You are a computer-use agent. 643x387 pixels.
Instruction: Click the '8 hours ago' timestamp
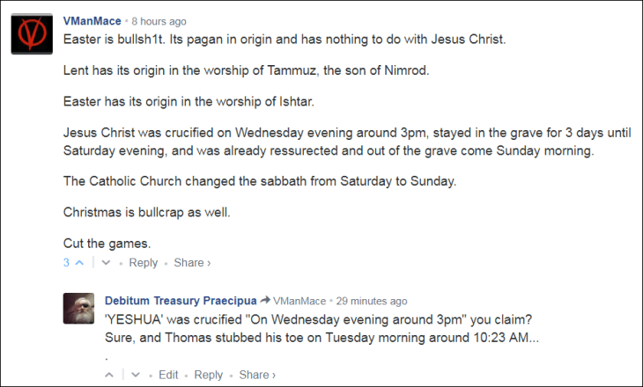(x=159, y=21)
